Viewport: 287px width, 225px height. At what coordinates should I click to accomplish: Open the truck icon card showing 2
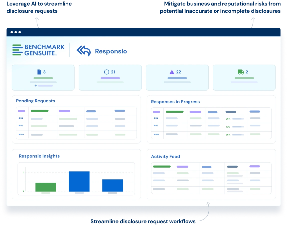244,78
